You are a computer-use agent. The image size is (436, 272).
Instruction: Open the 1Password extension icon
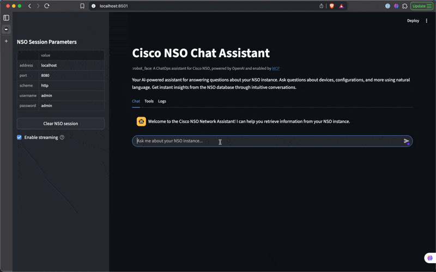tap(388, 6)
